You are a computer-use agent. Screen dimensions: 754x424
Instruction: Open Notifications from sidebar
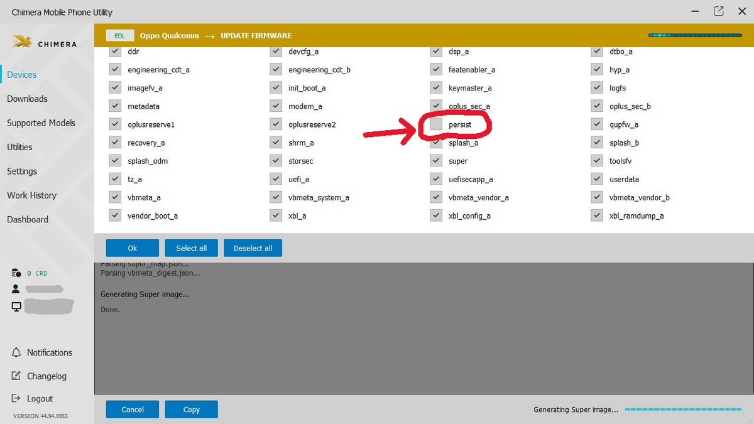(x=50, y=352)
